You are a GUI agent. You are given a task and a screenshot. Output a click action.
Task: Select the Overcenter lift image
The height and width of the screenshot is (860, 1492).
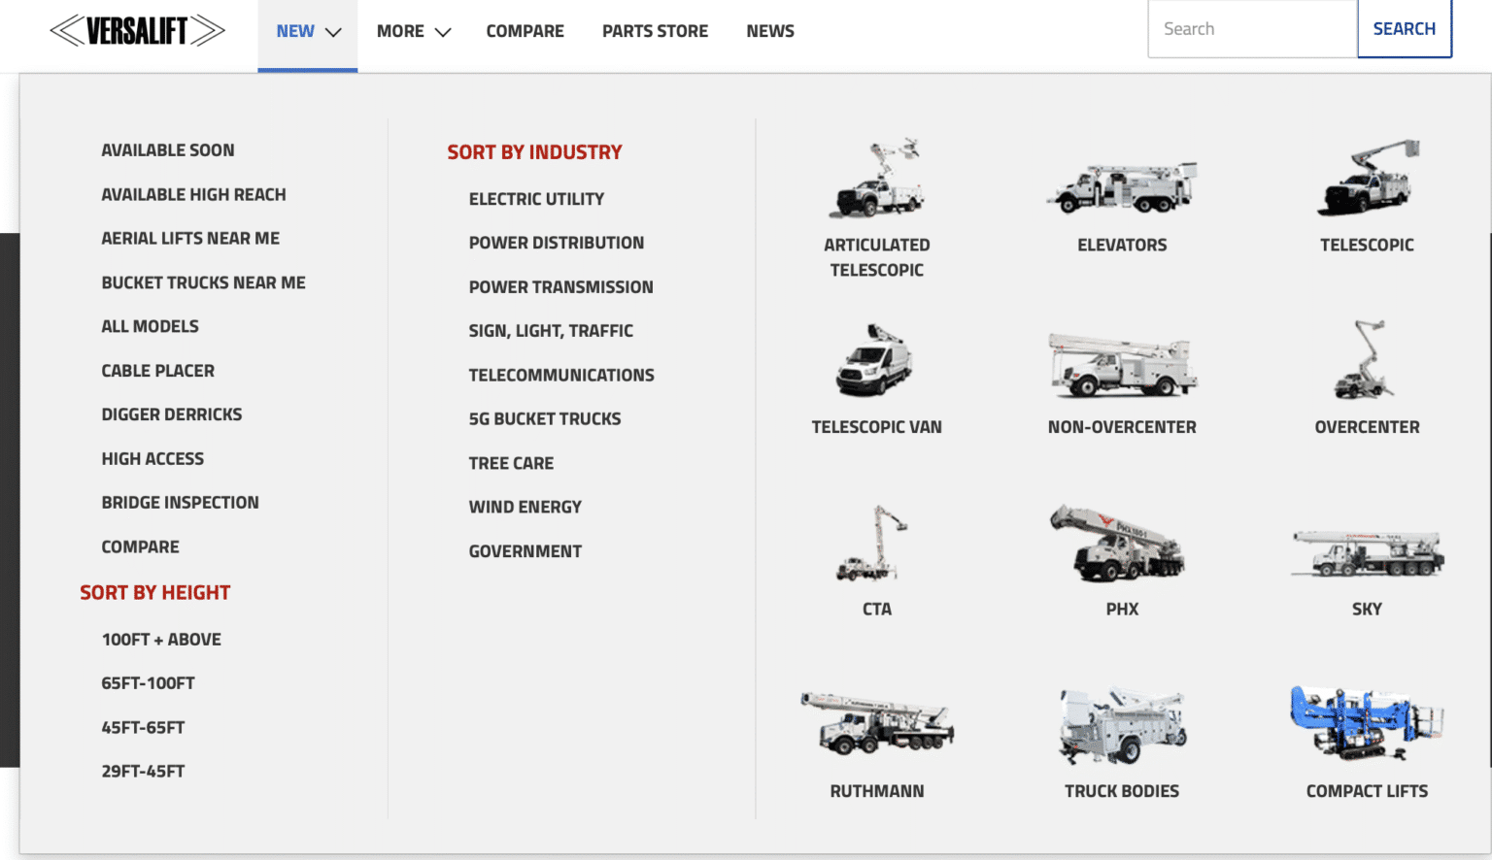pos(1366,361)
